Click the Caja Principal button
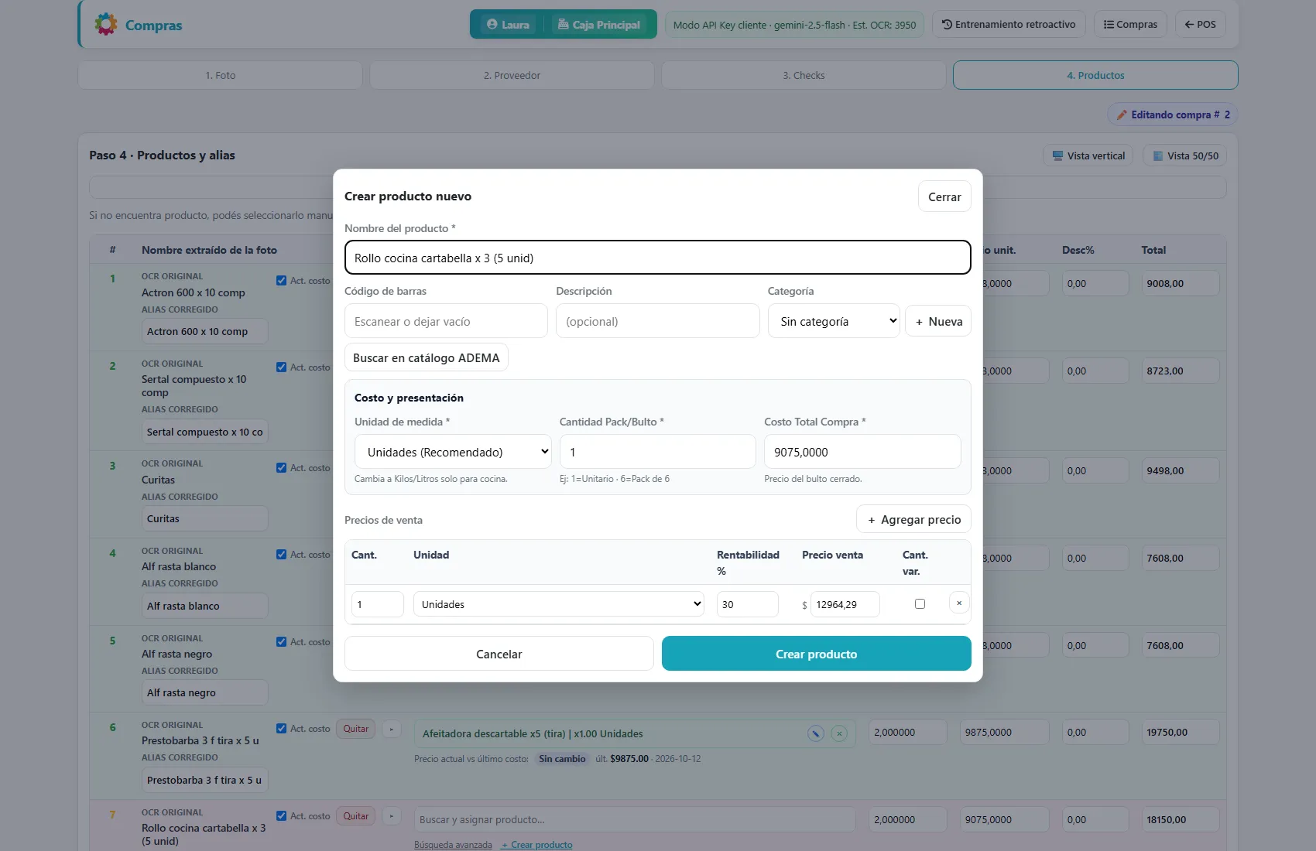 tap(599, 25)
